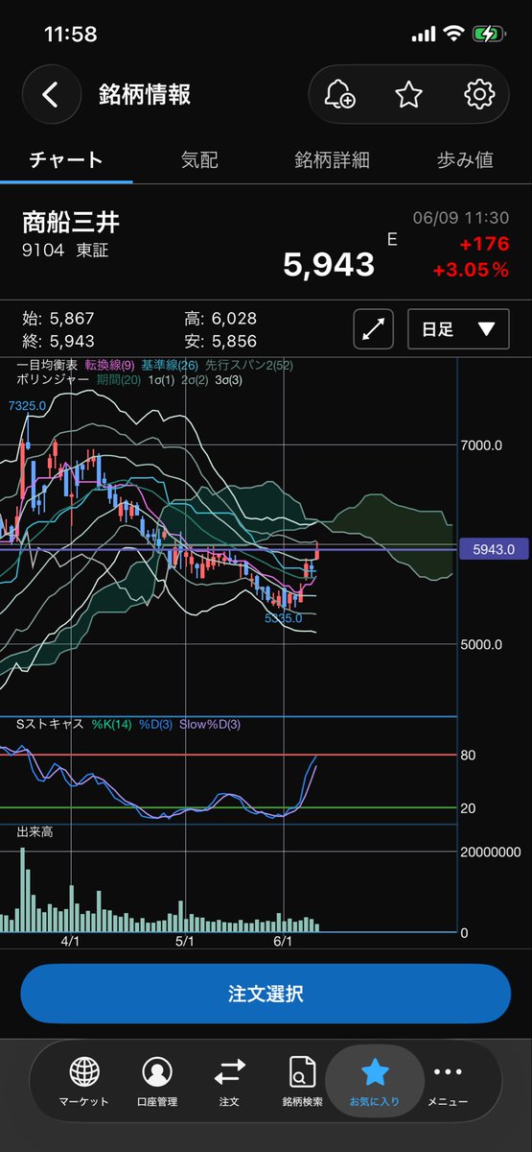Open 注文 swap-arrows icon
532x1152 pixels.
point(229,1081)
